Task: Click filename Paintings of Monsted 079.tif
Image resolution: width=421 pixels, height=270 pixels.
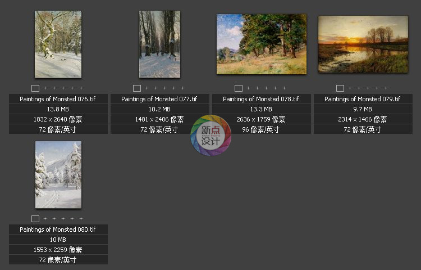Action: tap(363, 99)
